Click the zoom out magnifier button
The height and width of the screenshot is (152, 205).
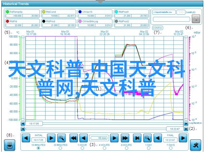point(147,138)
